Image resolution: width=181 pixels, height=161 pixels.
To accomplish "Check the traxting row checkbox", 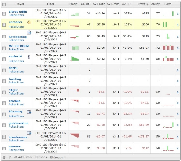I will coord(4,81).
